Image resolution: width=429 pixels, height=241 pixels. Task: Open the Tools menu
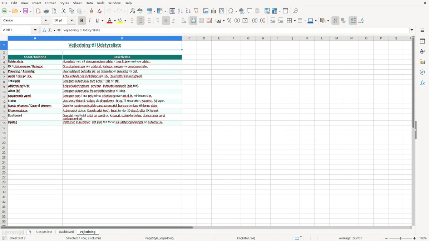100,3
